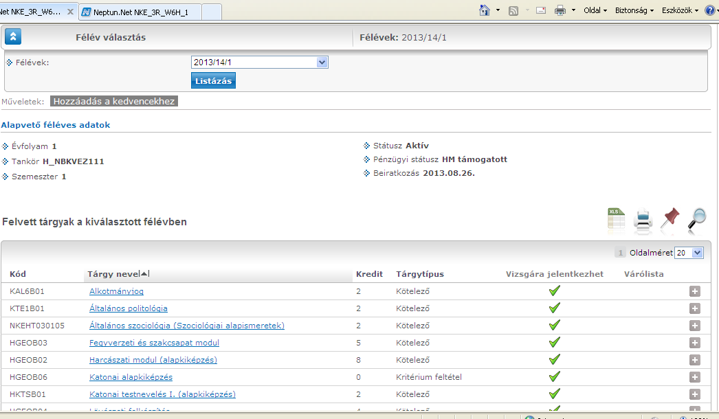719x419 pixels.
Task: Sort by Várólista column header
Action: click(644, 273)
